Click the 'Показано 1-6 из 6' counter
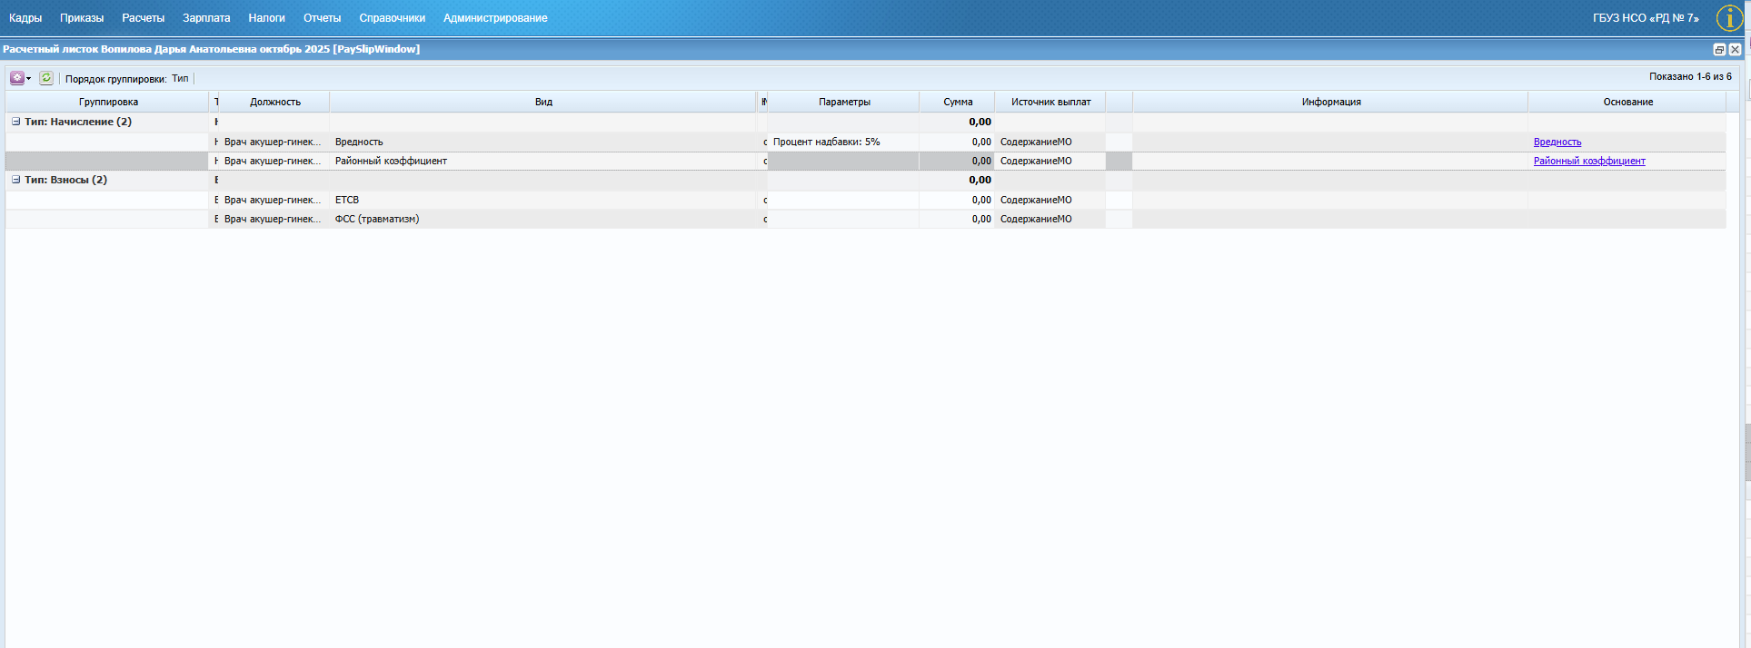 (1690, 77)
